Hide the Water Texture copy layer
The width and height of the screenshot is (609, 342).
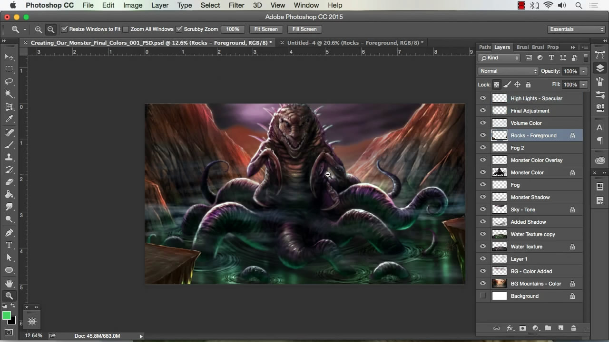point(483,234)
